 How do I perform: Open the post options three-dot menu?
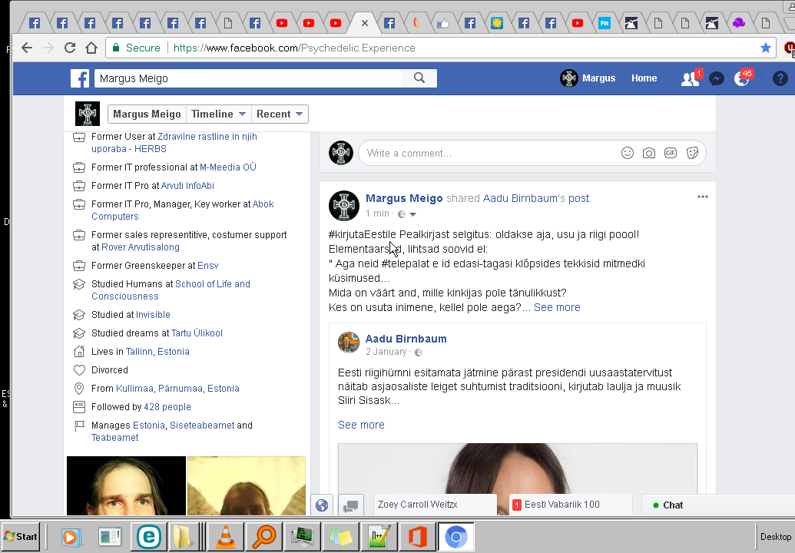[702, 197]
